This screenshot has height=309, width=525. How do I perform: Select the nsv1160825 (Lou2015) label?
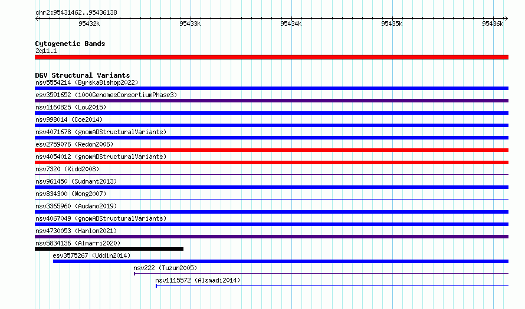click(71, 107)
